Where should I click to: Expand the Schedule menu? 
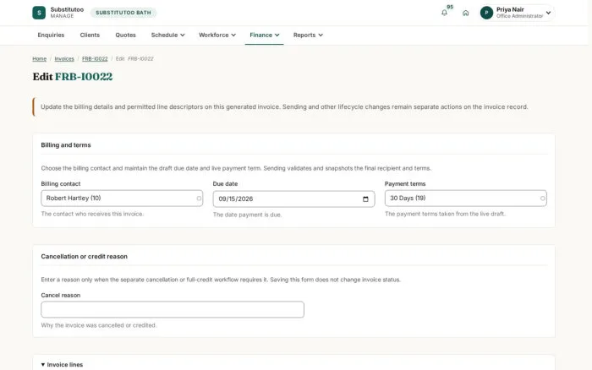click(x=167, y=35)
